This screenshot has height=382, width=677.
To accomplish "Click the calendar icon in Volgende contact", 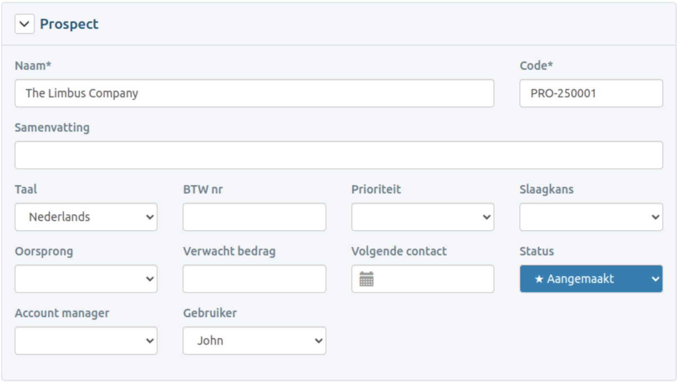I will tap(366, 279).
